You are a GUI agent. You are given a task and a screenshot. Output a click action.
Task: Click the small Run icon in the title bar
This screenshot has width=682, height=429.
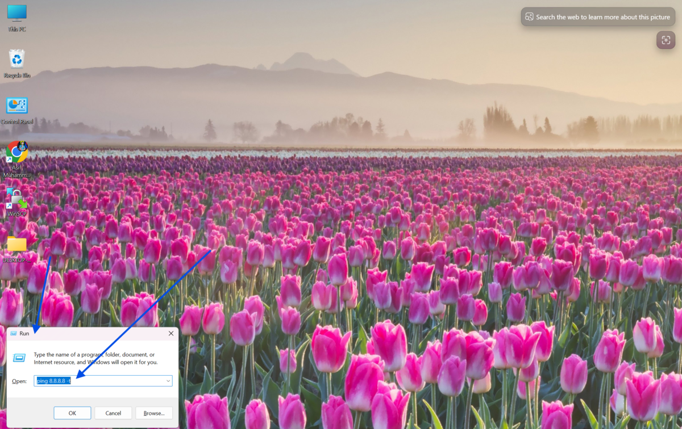point(14,334)
